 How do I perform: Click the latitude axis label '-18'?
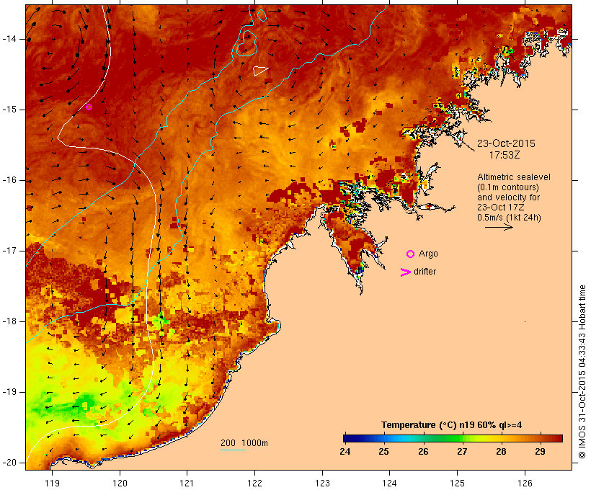point(9,321)
